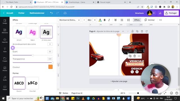The width and height of the screenshot is (180, 101).
Task: Move page 4 down with chevron
Action: (x=128, y=31)
